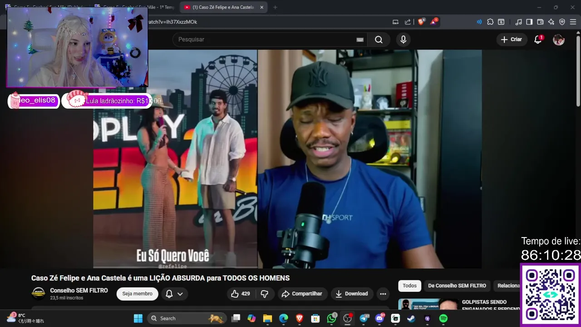Open the Windows Start menu
Viewport: 581px width, 327px height.
[138, 318]
